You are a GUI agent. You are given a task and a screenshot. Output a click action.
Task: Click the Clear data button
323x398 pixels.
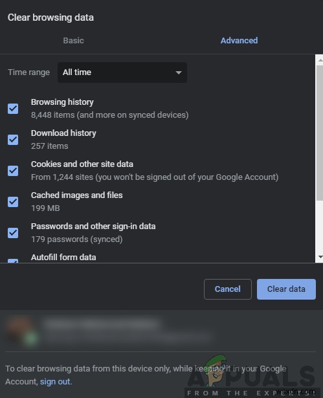pos(286,289)
